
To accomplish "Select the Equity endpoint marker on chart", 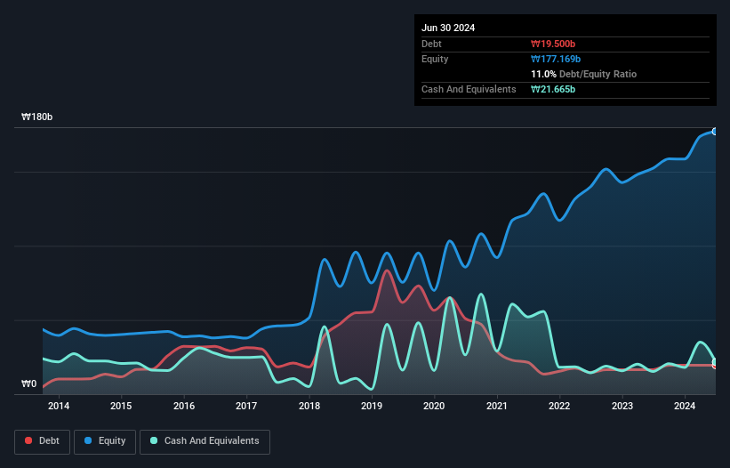I will [715, 132].
